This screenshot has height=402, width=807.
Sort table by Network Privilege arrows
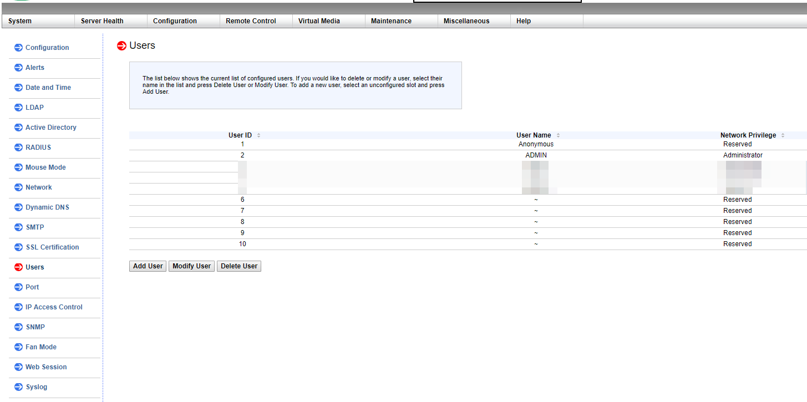(x=783, y=135)
